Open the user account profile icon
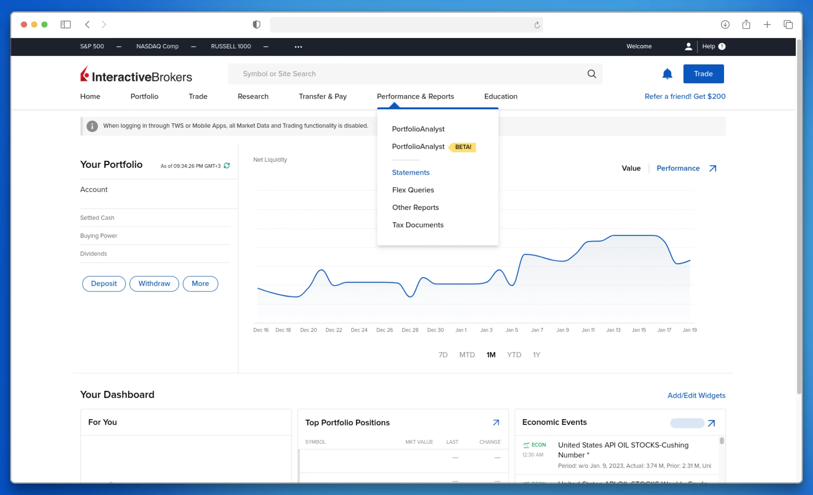The width and height of the screenshot is (813, 495). 689,47
